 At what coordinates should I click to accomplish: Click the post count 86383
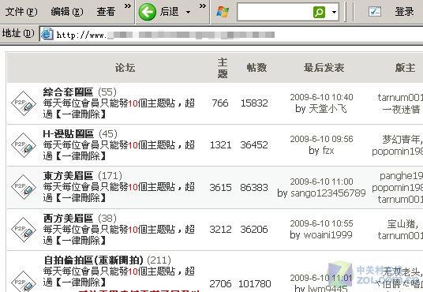pyautogui.click(x=254, y=187)
